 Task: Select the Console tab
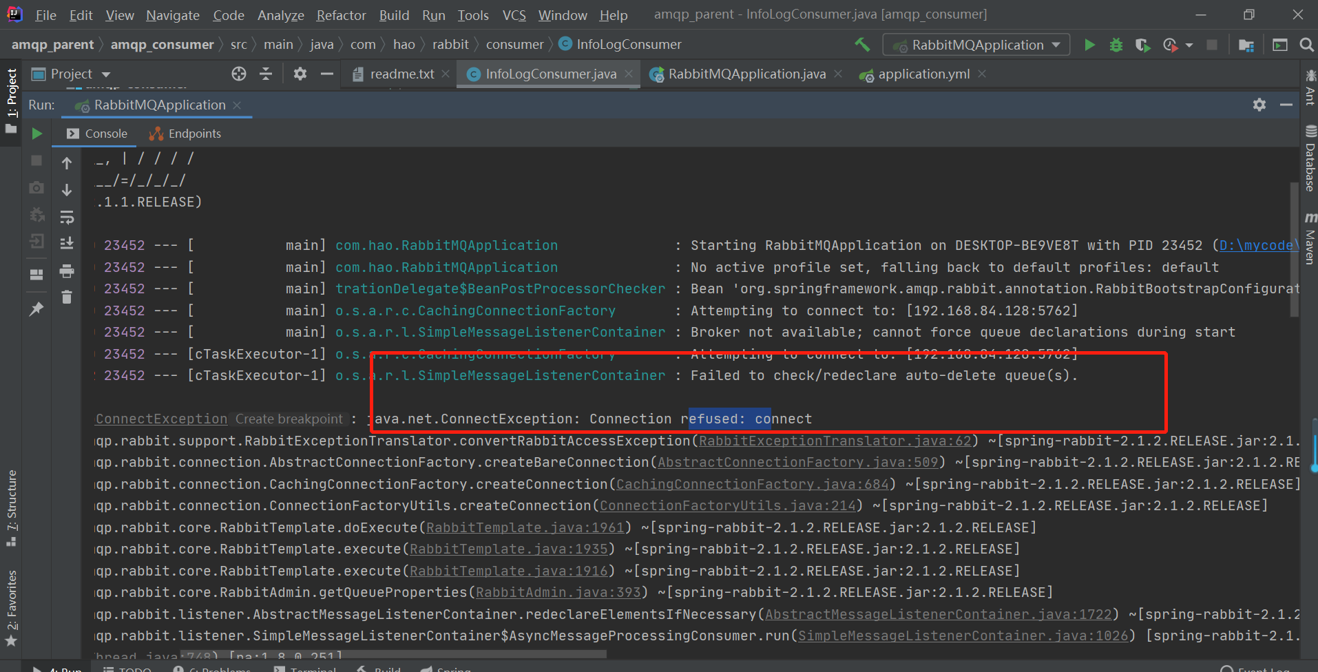click(97, 134)
